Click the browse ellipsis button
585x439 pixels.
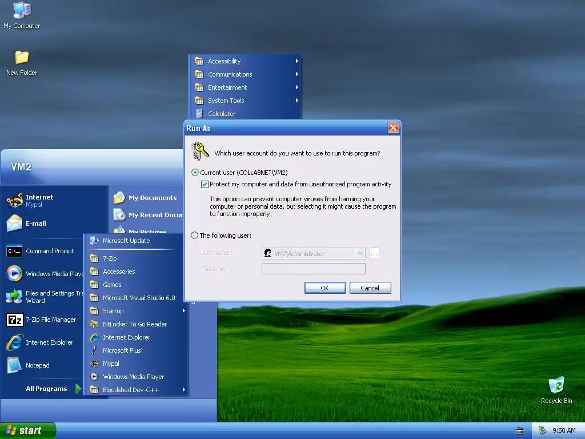374,253
